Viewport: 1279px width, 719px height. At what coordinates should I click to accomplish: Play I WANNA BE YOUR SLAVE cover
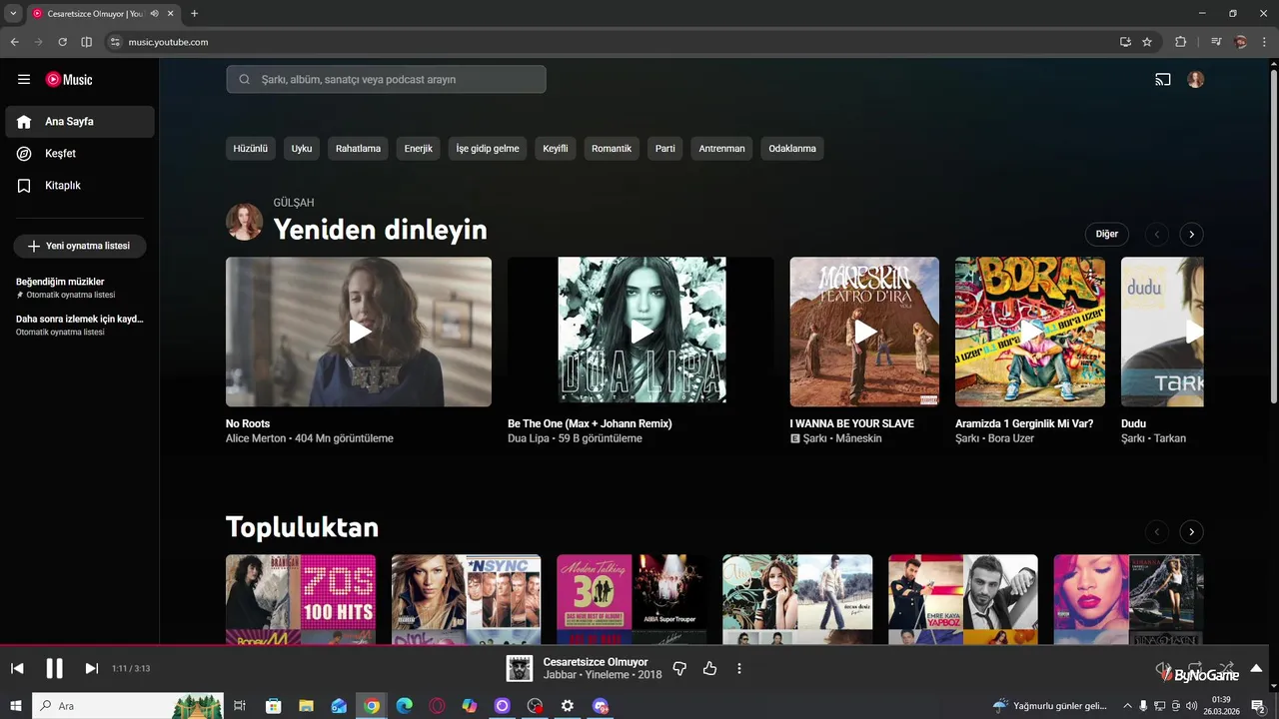tap(864, 332)
